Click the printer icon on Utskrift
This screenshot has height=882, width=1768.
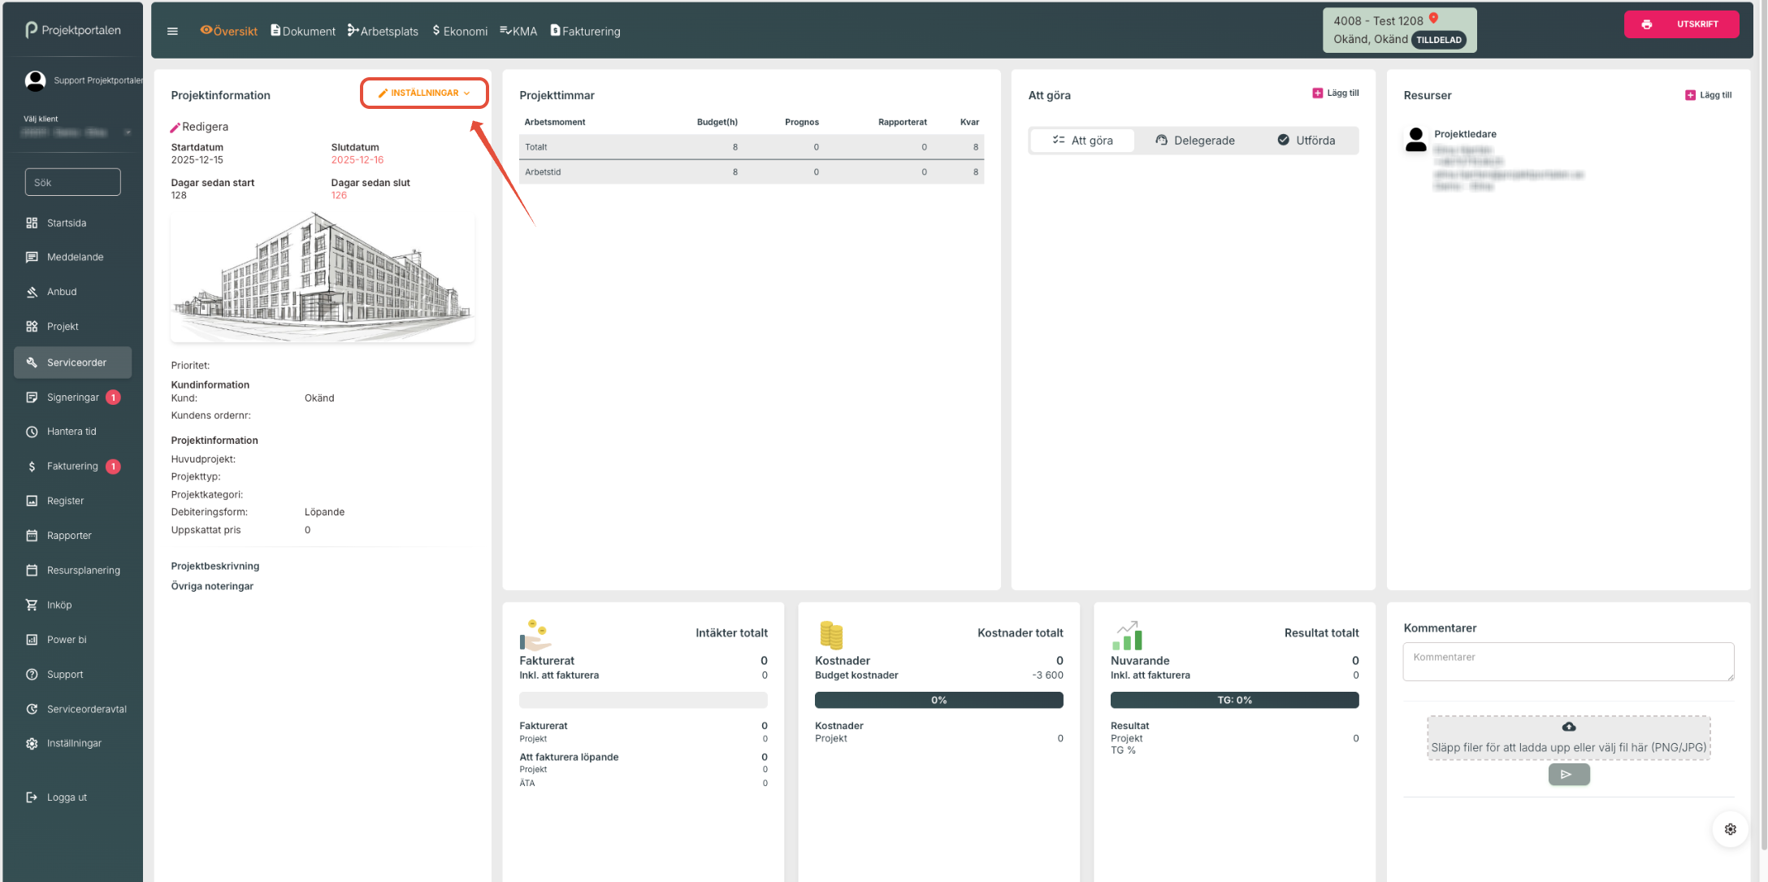1646,24
